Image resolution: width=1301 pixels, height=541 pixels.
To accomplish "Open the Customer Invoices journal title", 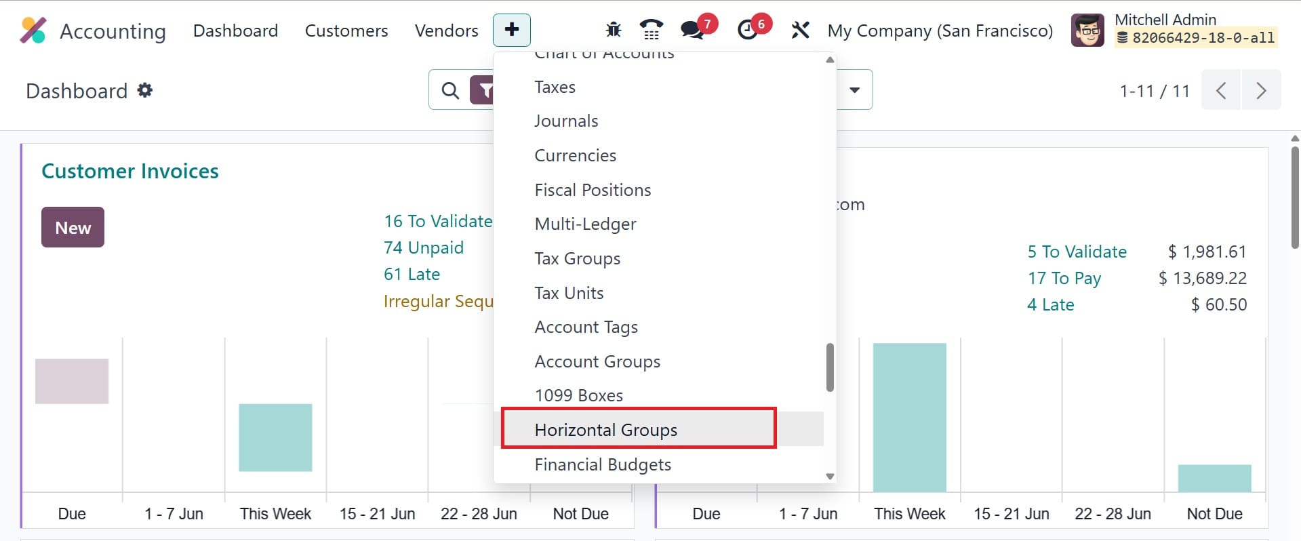I will click(x=130, y=171).
